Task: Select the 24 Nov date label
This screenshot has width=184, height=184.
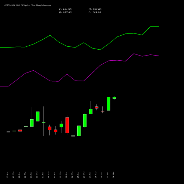Action: click(x=72, y=175)
